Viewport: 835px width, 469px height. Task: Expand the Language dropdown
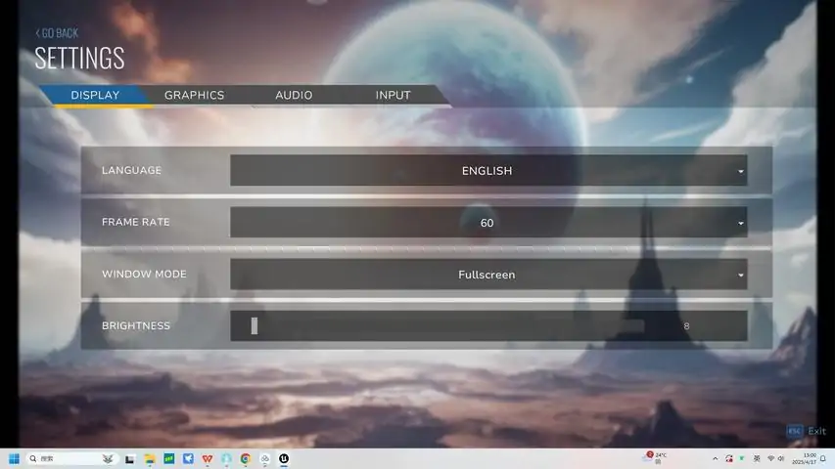pyautogui.click(x=487, y=171)
